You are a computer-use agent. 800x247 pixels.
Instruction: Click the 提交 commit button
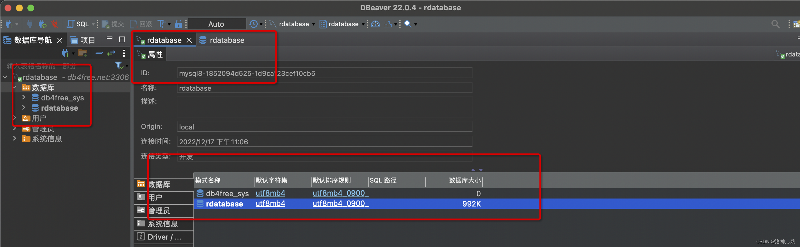tap(113, 24)
